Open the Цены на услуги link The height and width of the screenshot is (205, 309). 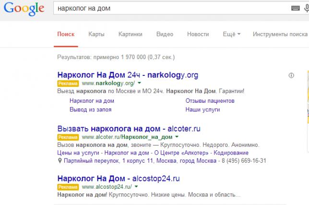tap(78, 153)
